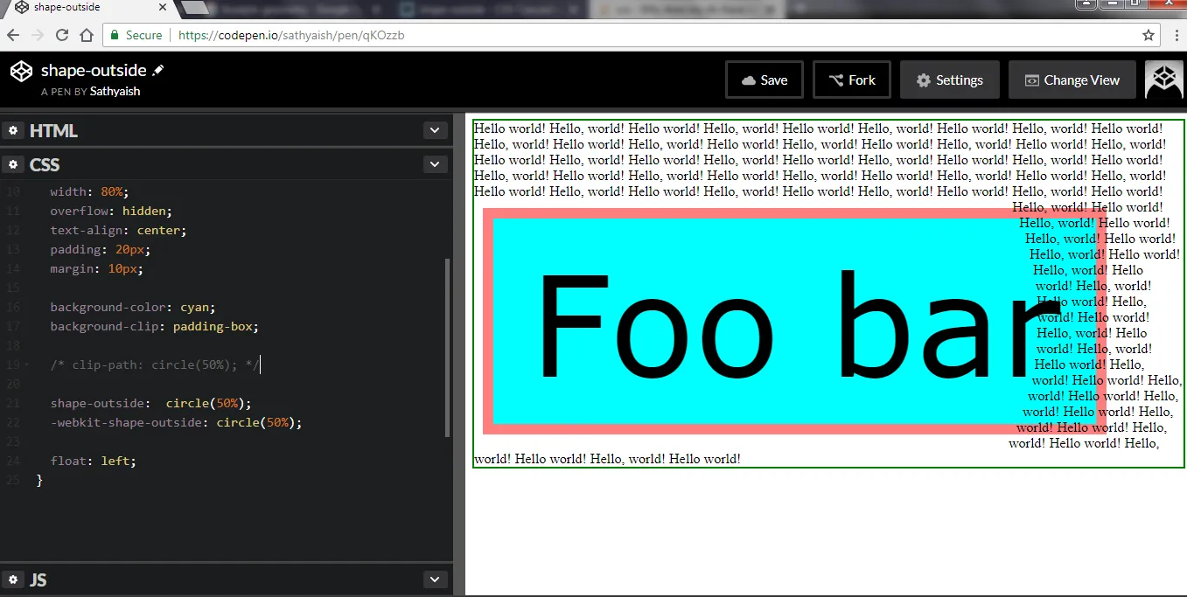
Task: Expand the HTML panel dropdown arrow
Action: tap(435, 130)
